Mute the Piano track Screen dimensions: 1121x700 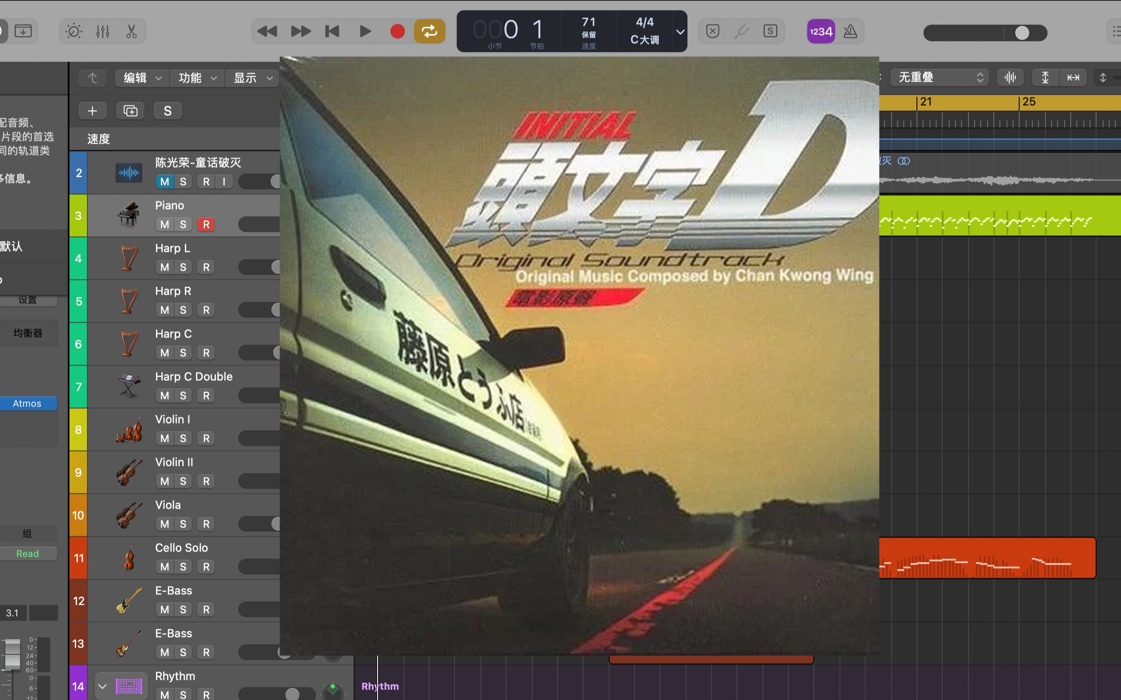click(x=164, y=224)
